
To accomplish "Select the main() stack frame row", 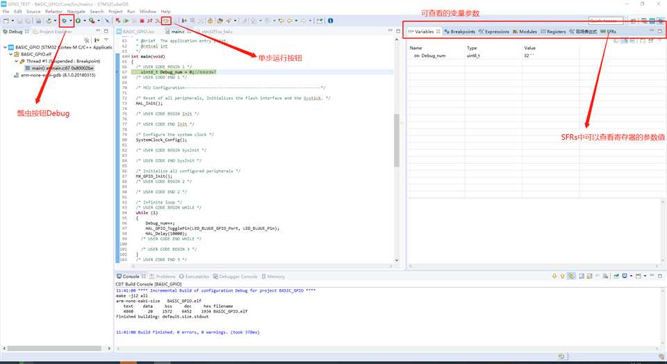I will [59, 68].
